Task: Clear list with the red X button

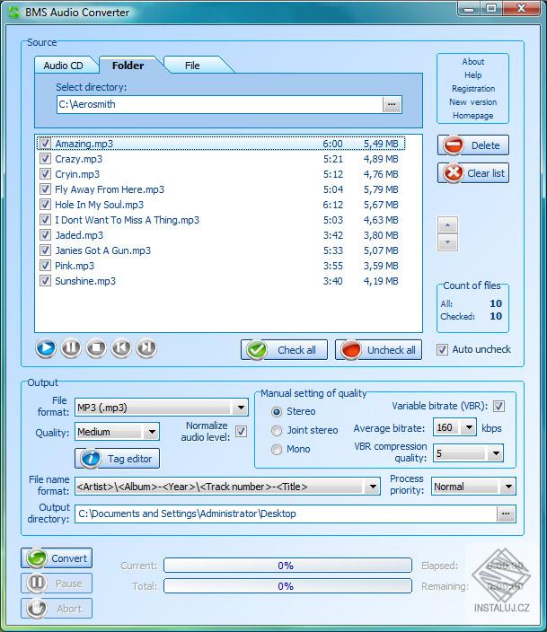Action: click(473, 173)
